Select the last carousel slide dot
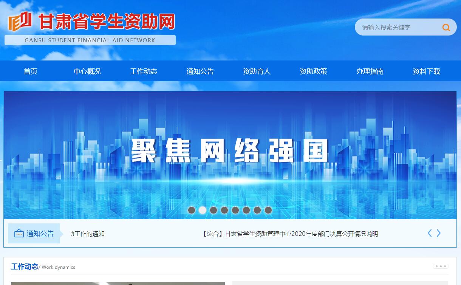 coord(268,210)
